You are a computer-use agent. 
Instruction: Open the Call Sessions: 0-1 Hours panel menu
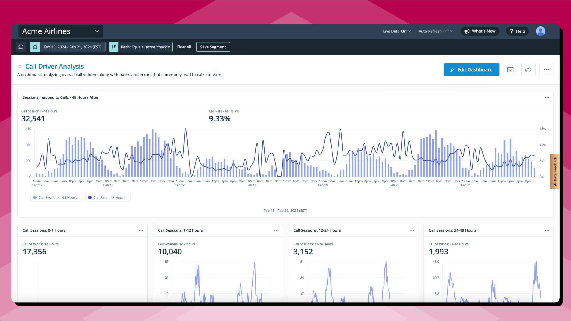(141, 230)
